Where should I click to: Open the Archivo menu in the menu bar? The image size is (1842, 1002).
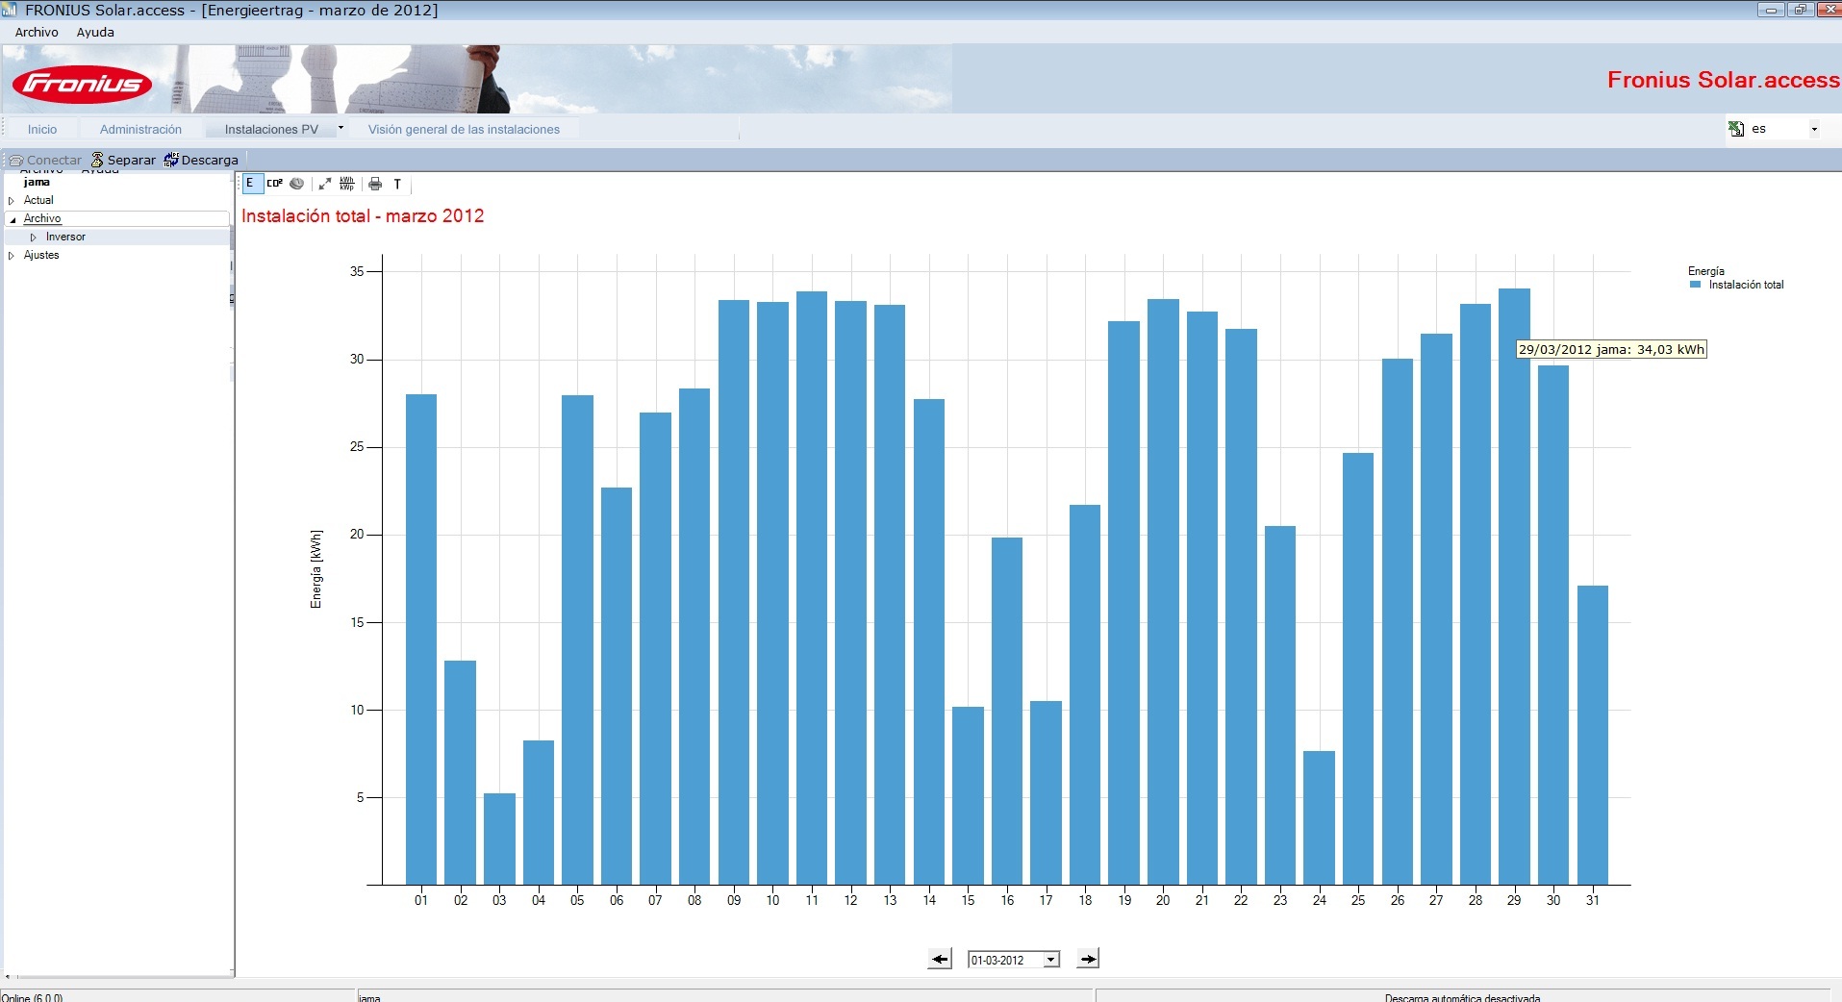click(37, 32)
